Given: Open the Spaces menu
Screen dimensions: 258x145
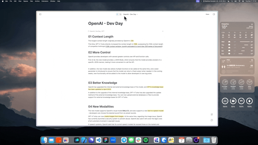Looking at the screenshot, I should [x=26, y=1].
